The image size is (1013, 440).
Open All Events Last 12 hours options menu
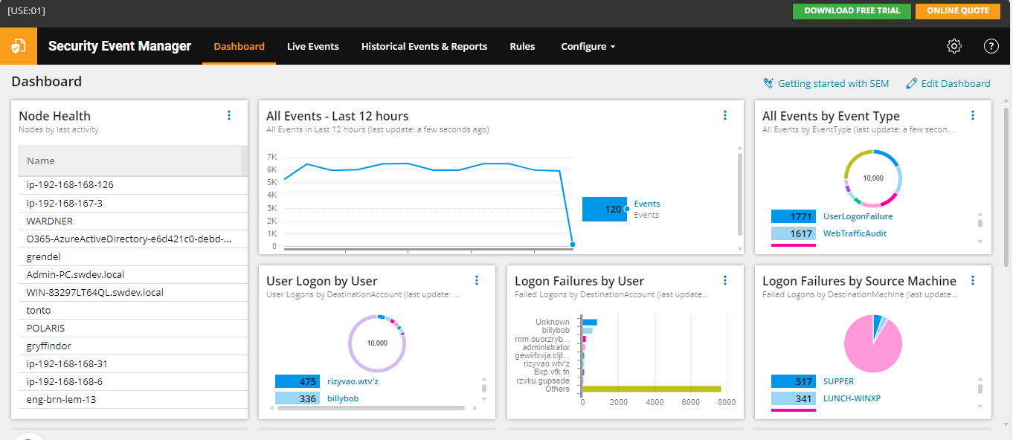coord(725,115)
